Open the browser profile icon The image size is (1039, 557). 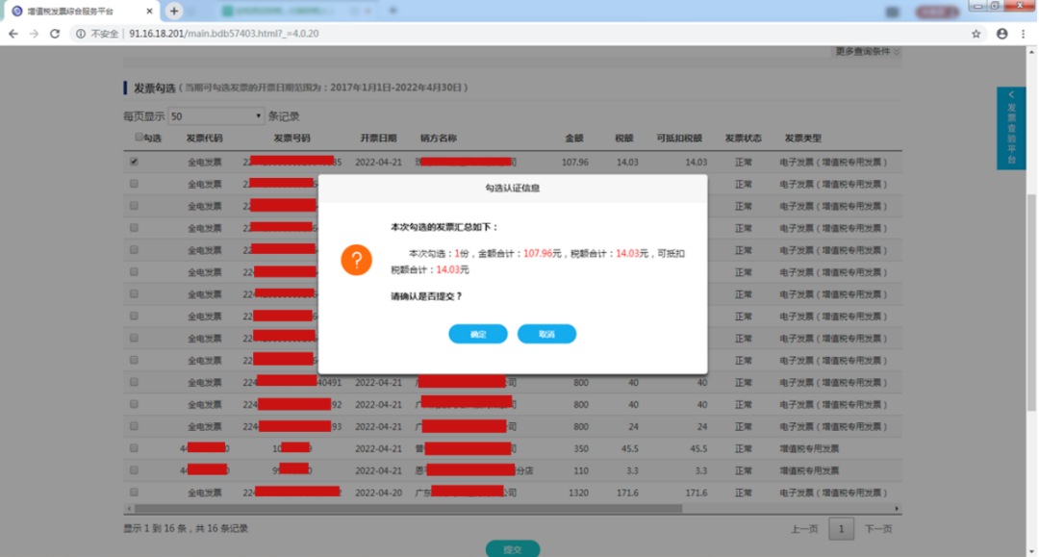[1002, 33]
